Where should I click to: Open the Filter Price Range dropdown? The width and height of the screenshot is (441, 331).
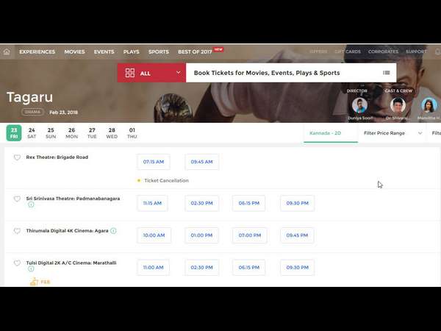click(x=393, y=133)
